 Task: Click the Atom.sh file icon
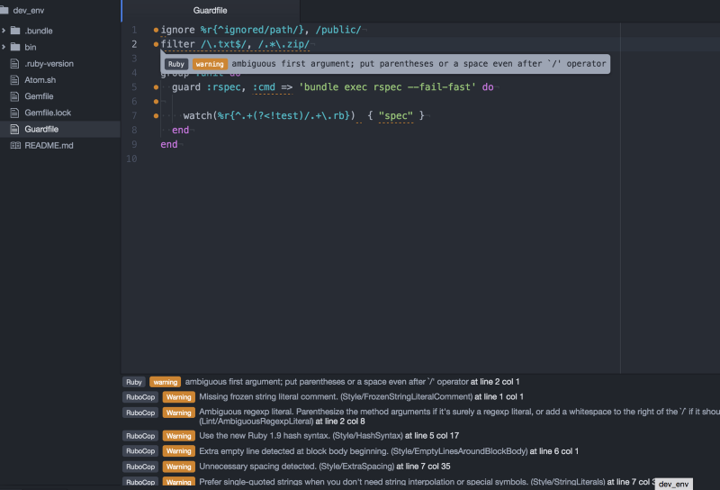coord(14,80)
